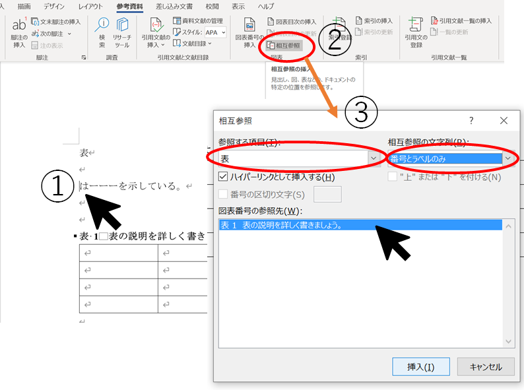Open the 相互参照の文字列 dropdown
The width and height of the screenshot is (524, 390).
click(x=508, y=158)
